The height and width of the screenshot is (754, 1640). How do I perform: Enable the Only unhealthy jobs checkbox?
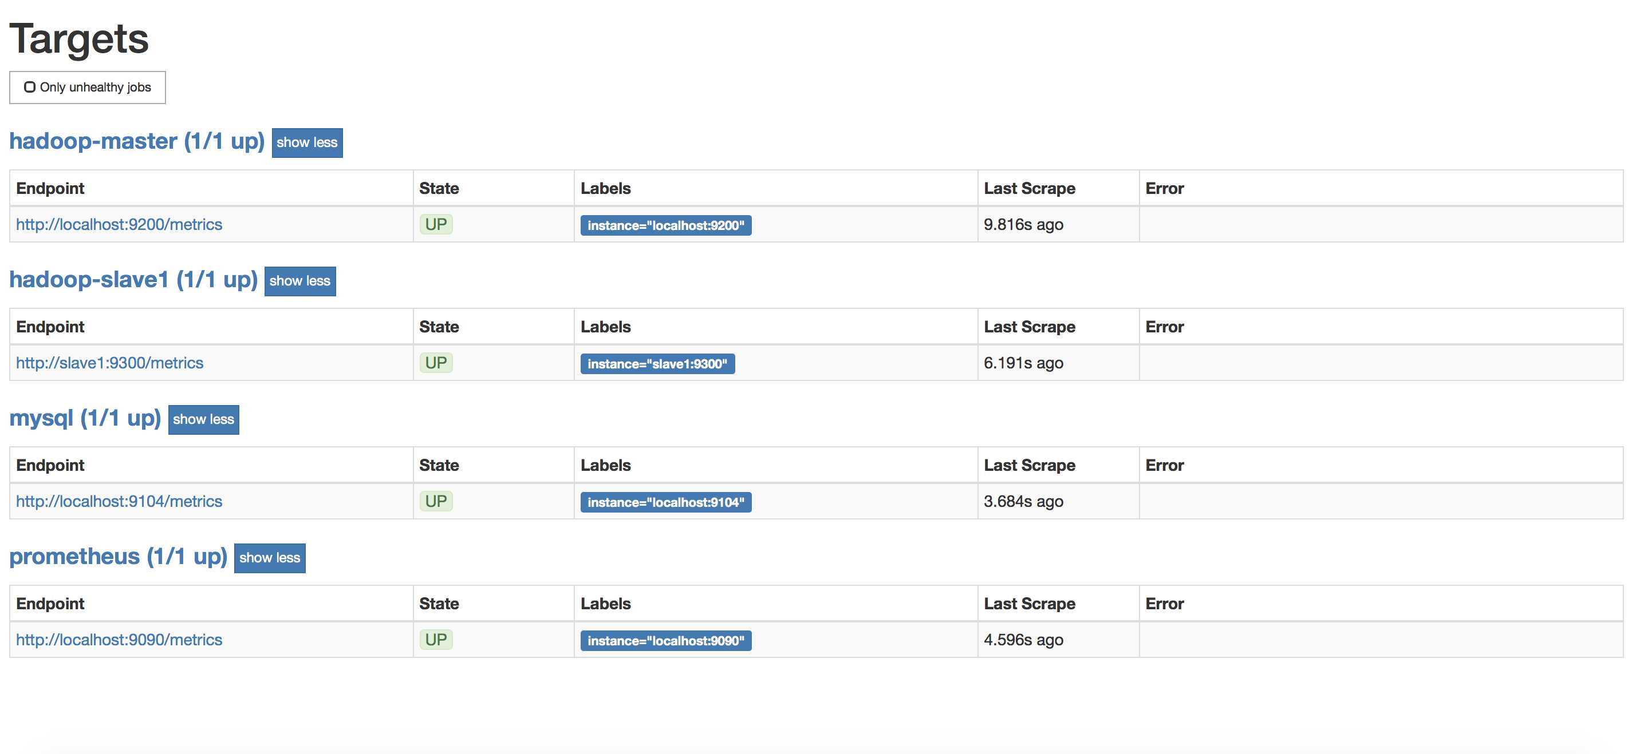point(29,87)
